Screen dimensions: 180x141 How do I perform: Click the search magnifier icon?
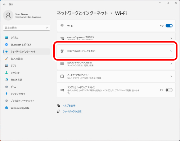coord(47,28)
